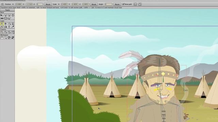Toggle the Show path checkbox
Image resolution: width=218 pixels, height=122 pixels.
pyautogui.click(x=123, y=4)
